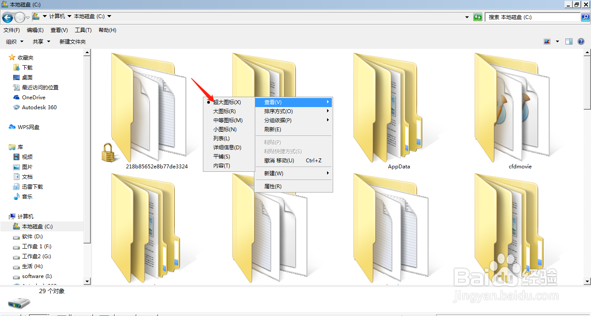
Task: Select 计算机 node in sidebar
Action: coord(21,216)
